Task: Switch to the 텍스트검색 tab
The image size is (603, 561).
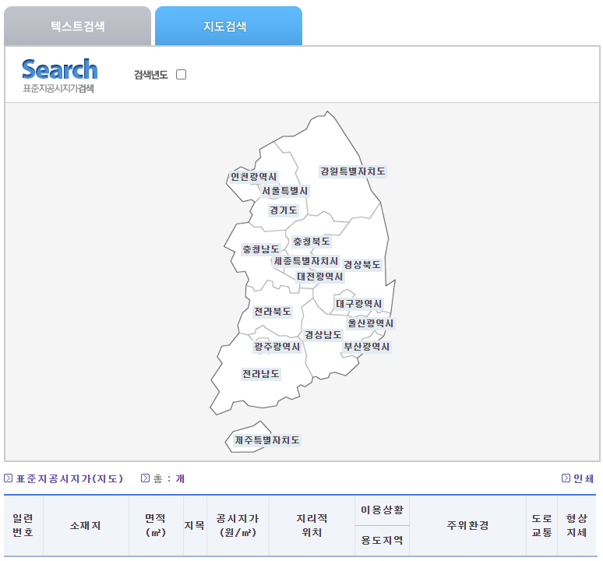Action: (77, 26)
